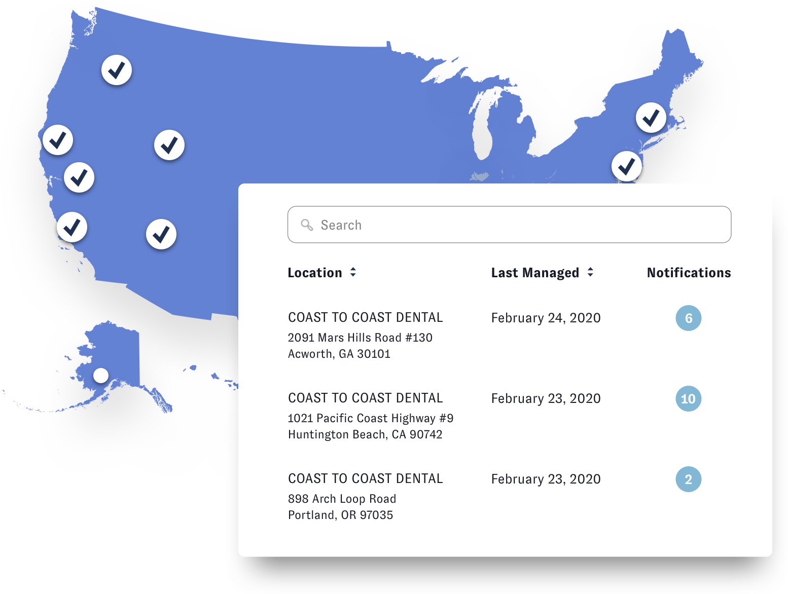Select the checkmark marker near Northern California coast
Screen dimensions: 788x594
click(x=58, y=140)
